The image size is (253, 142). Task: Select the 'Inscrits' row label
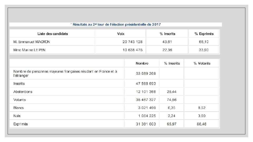[x=19, y=84]
